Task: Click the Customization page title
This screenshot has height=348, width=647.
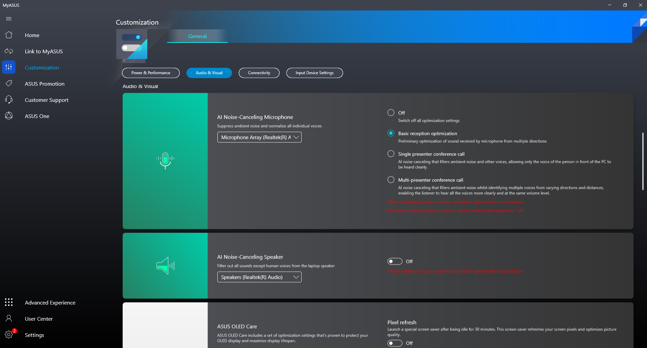Action: 137,22
